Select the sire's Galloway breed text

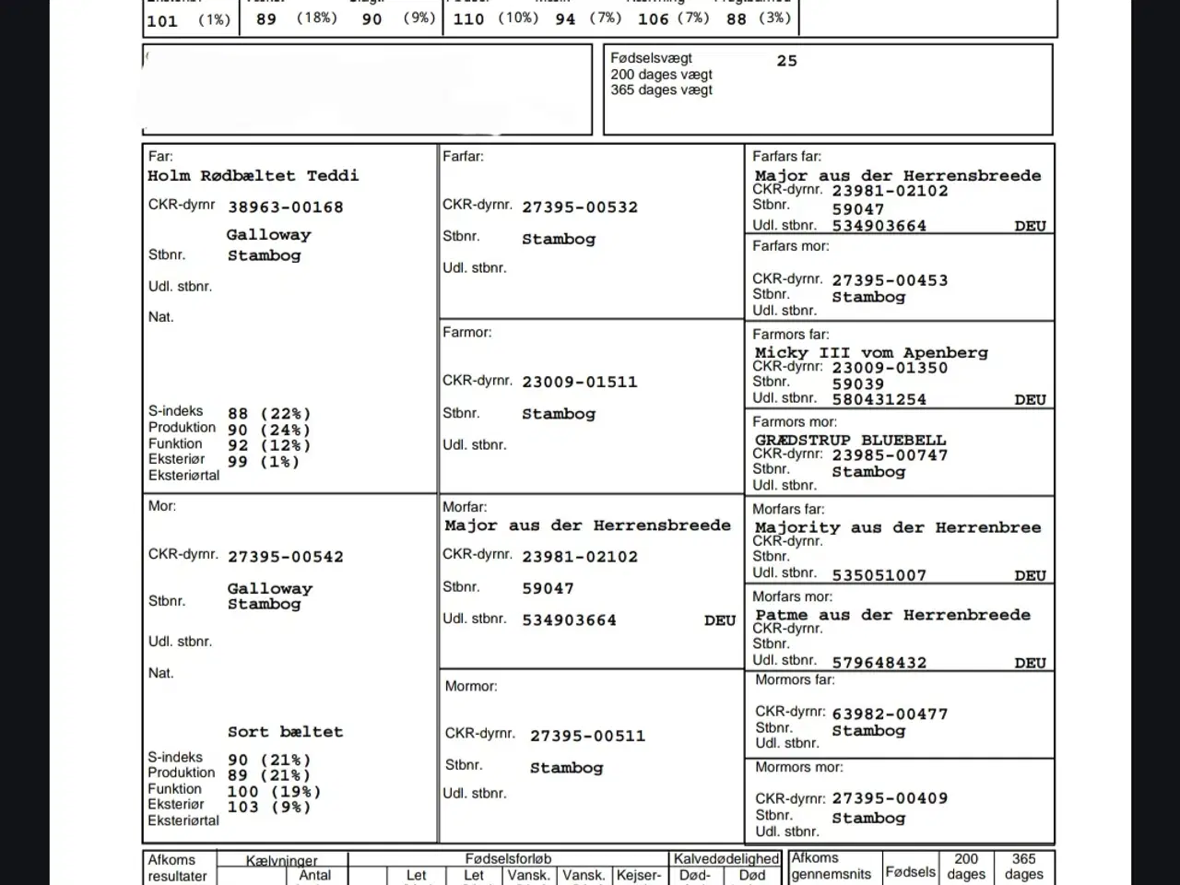pyautogui.click(x=269, y=235)
